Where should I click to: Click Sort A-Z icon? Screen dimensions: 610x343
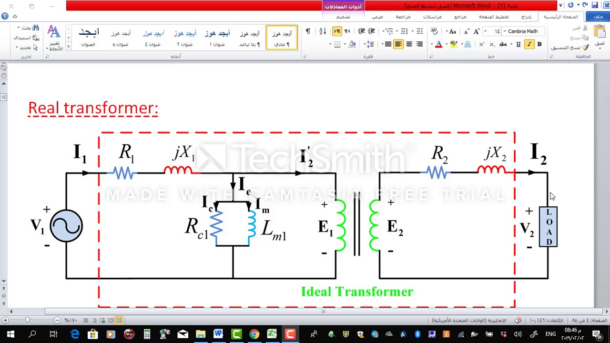(x=323, y=31)
